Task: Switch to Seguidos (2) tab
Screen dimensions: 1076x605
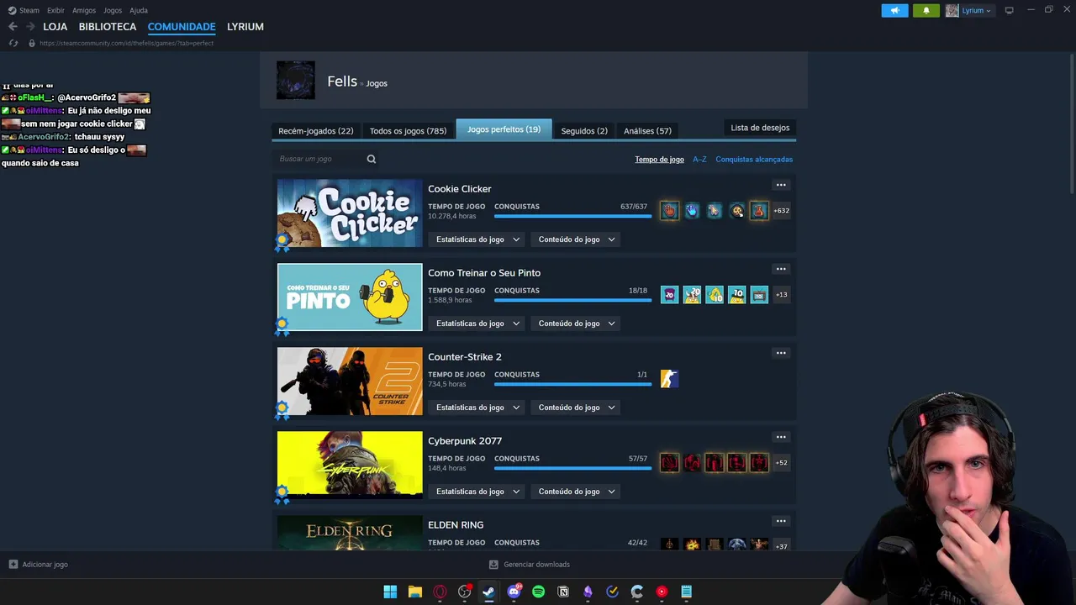Action: click(x=584, y=130)
